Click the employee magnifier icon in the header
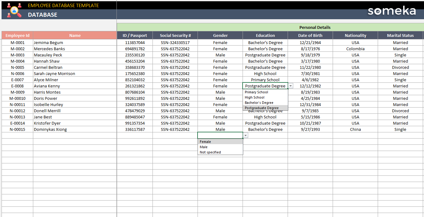This screenshot has height=217, width=424. (x=14, y=11)
